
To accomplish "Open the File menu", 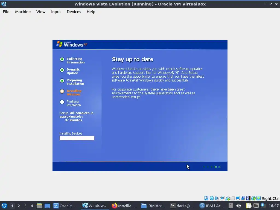I will [x=6, y=12].
